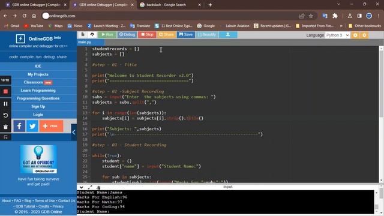Viewport: 384px width, 216px height.
Task: Open the Chrome three-dot menu
Action: [x=379, y=16]
